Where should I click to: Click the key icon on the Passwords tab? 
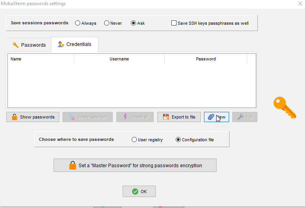click(x=16, y=45)
